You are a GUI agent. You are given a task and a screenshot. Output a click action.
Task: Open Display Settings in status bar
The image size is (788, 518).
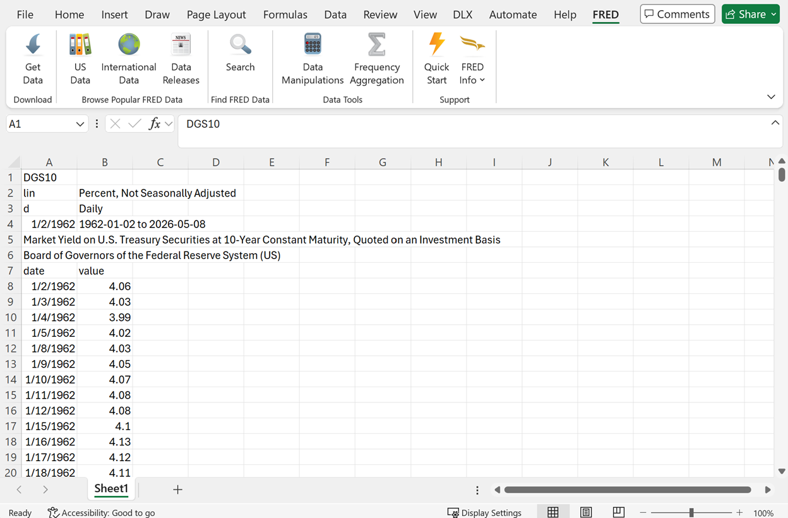[484, 512]
